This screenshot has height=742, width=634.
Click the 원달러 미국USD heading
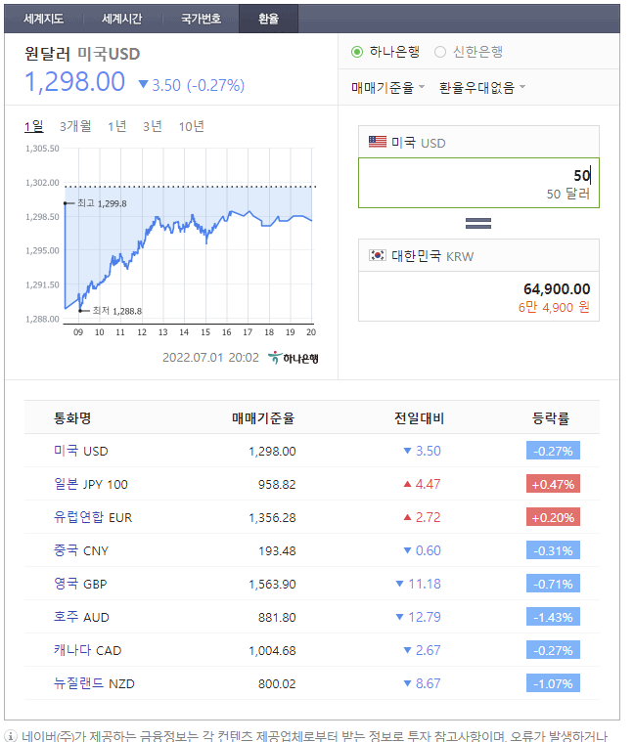click(82, 54)
